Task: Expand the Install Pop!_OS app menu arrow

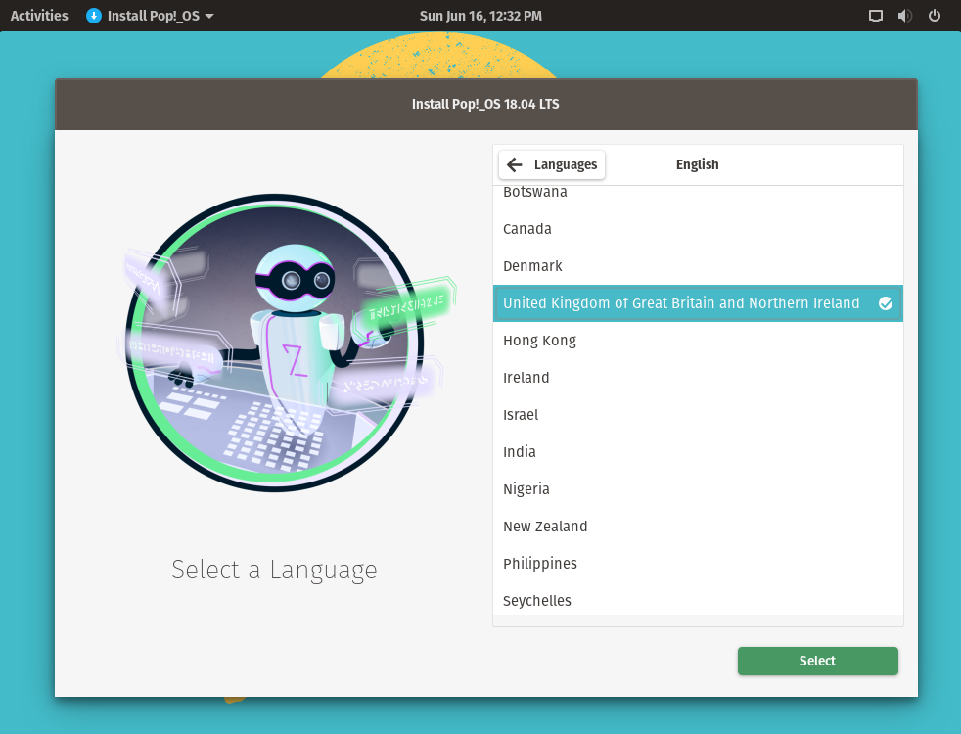Action: coord(209,16)
